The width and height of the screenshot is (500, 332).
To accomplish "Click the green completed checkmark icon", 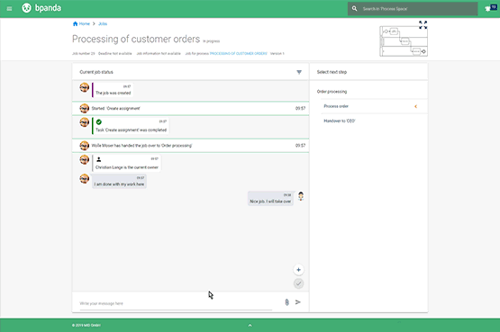I will pyautogui.click(x=99, y=122).
